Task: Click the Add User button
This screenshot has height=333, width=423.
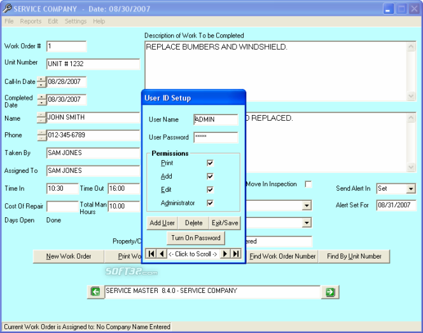Action: [162, 223]
